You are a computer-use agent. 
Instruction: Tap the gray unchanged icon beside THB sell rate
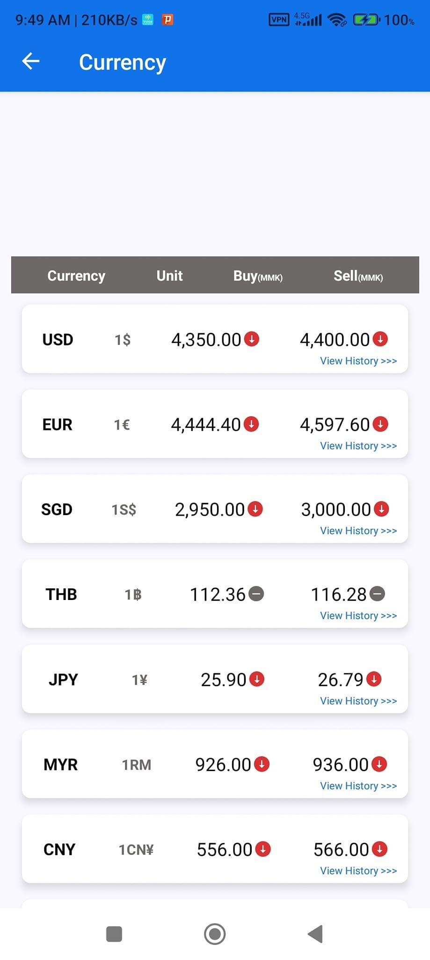[377, 594]
